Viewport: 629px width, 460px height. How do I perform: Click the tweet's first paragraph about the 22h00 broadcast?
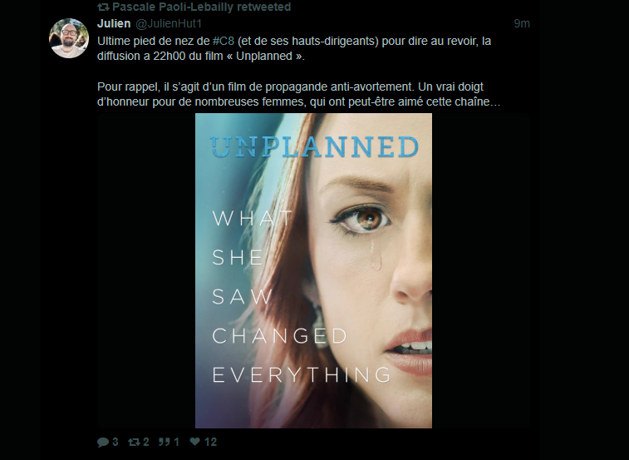(x=294, y=48)
